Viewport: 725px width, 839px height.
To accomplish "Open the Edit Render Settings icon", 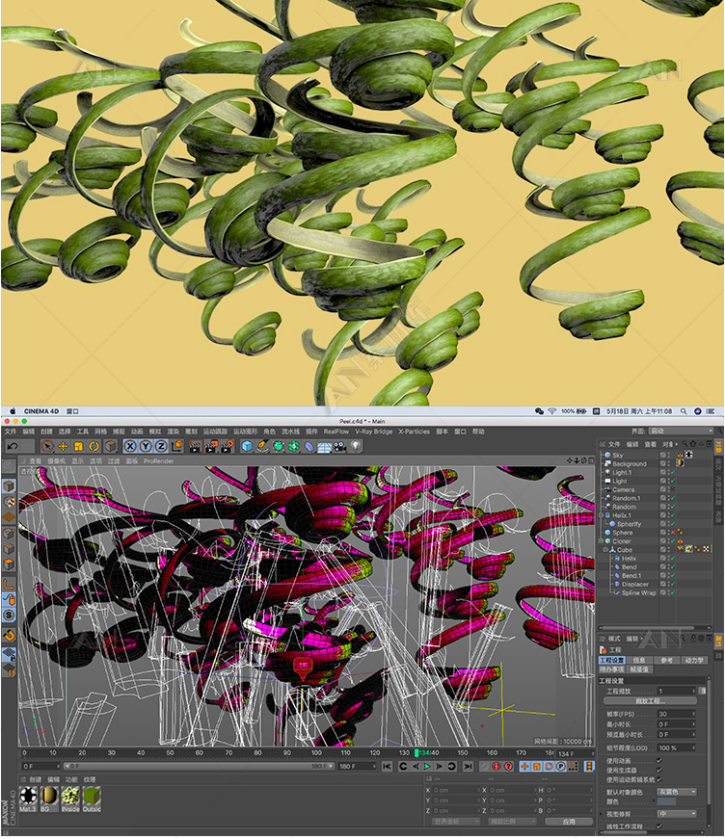I will pos(228,446).
